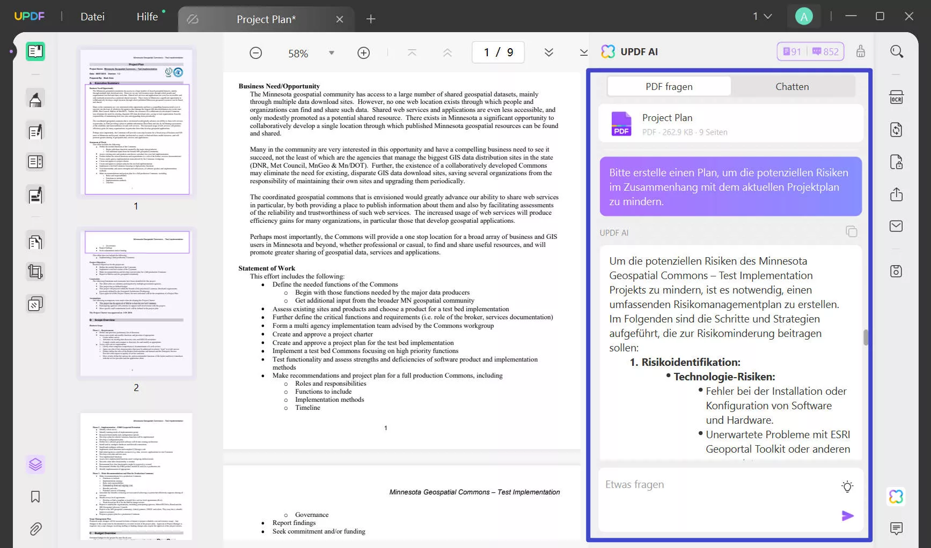Select the Edit PDF tool
Viewport: 931px width, 548px height.
[x=35, y=131]
